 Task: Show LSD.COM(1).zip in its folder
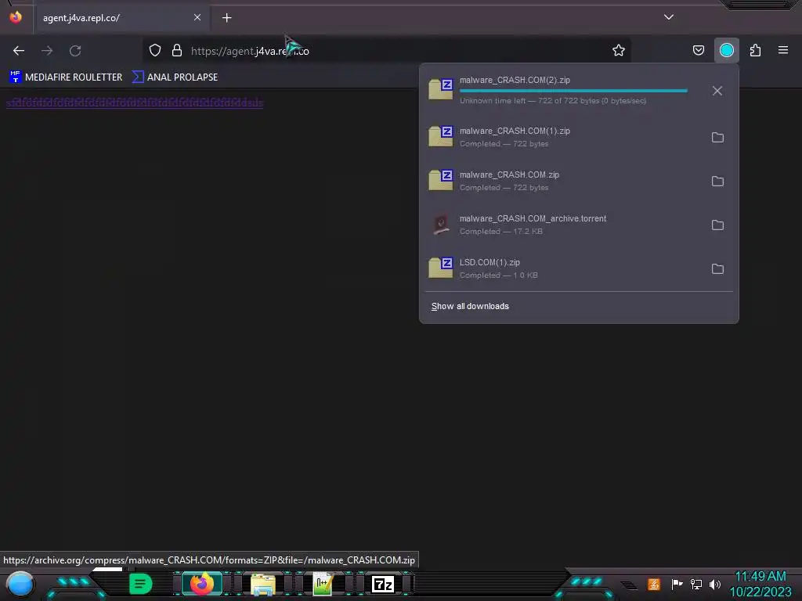click(x=717, y=269)
